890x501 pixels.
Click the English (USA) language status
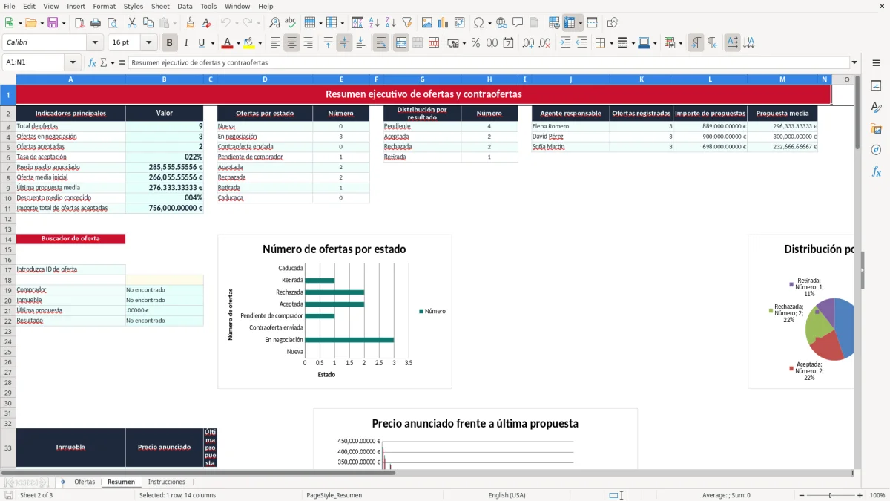[x=507, y=495]
